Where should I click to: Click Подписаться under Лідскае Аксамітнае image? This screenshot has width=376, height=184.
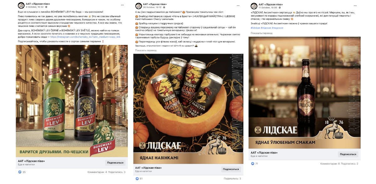348,154
